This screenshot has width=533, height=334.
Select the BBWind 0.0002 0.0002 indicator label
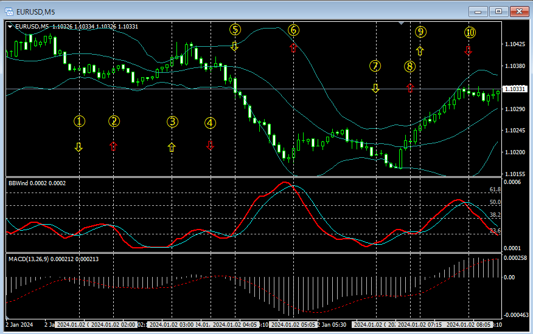pyautogui.click(x=37, y=183)
